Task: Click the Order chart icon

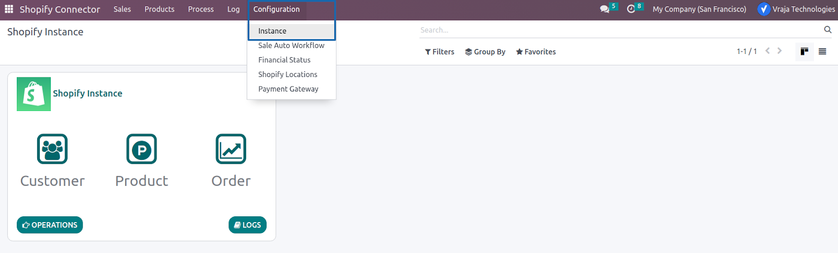Action: pos(231,149)
